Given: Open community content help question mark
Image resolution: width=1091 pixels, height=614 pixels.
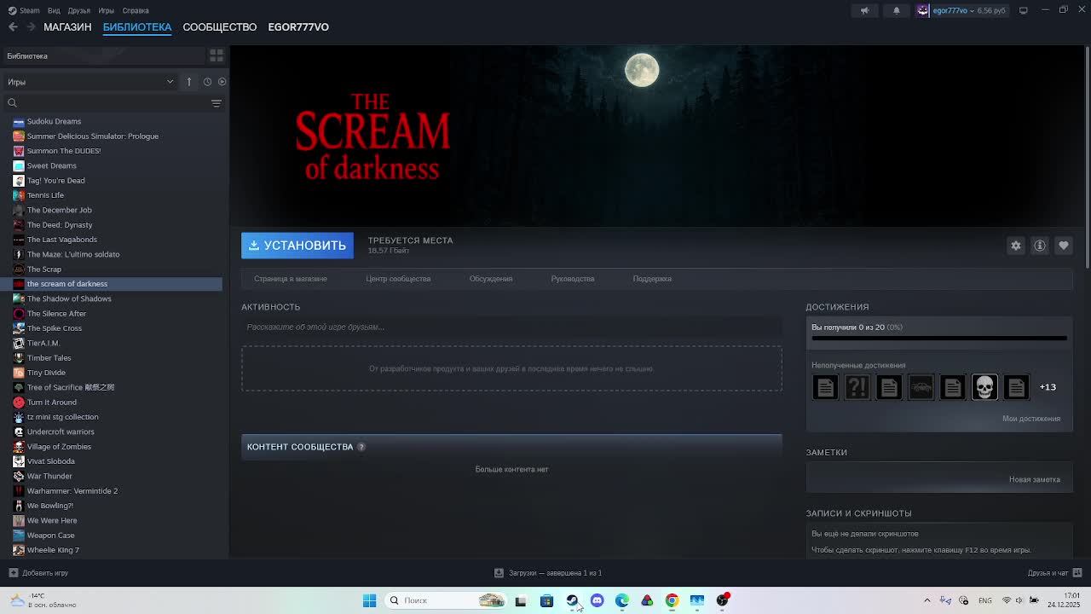Looking at the screenshot, I should pyautogui.click(x=361, y=447).
